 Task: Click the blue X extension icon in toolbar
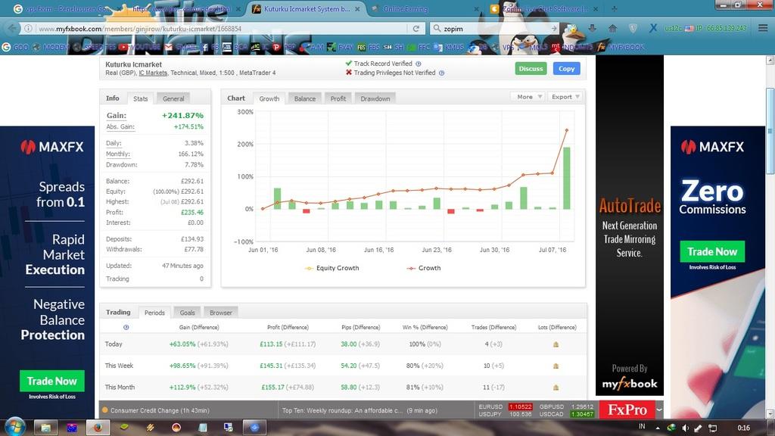click(x=653, y=28)
